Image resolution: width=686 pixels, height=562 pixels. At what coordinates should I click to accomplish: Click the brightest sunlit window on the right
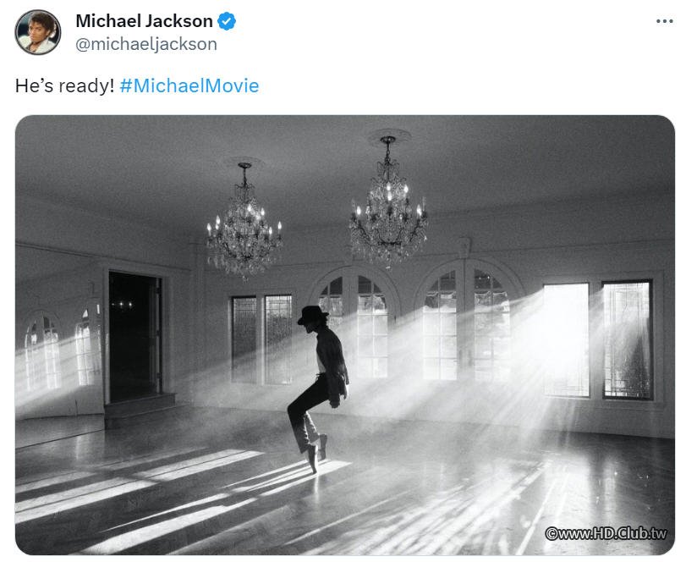[x=566, y=339]
